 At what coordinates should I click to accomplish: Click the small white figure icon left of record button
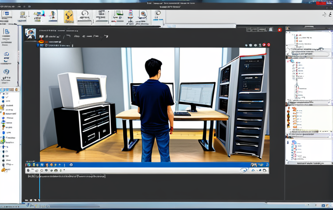(271, 29)
